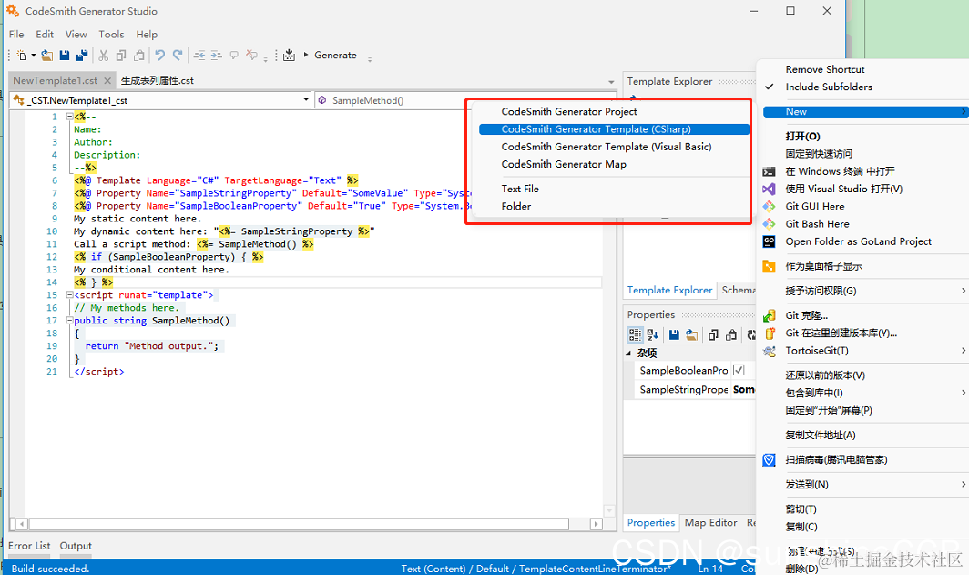Toggle the SampleBooleanProperty checkbox

tap(739, 370)
